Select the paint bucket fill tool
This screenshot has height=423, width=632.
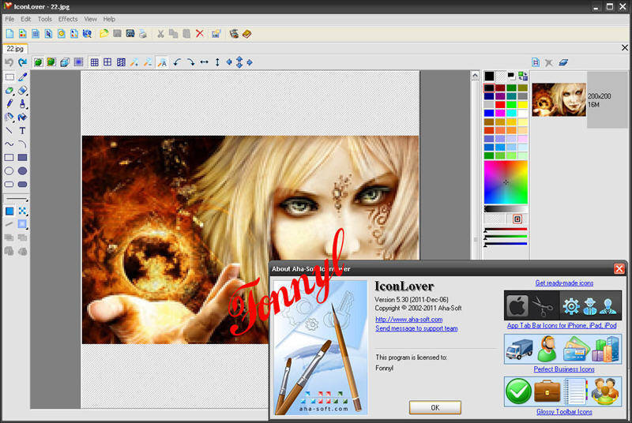(x=23, y=117)
